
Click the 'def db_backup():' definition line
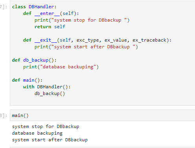coord(34,60)
